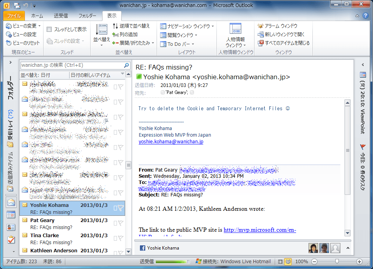Expand the navigation pane arrow
This screenshot has width=373, height=269.
pyautogui.click(x=10, y=62)
